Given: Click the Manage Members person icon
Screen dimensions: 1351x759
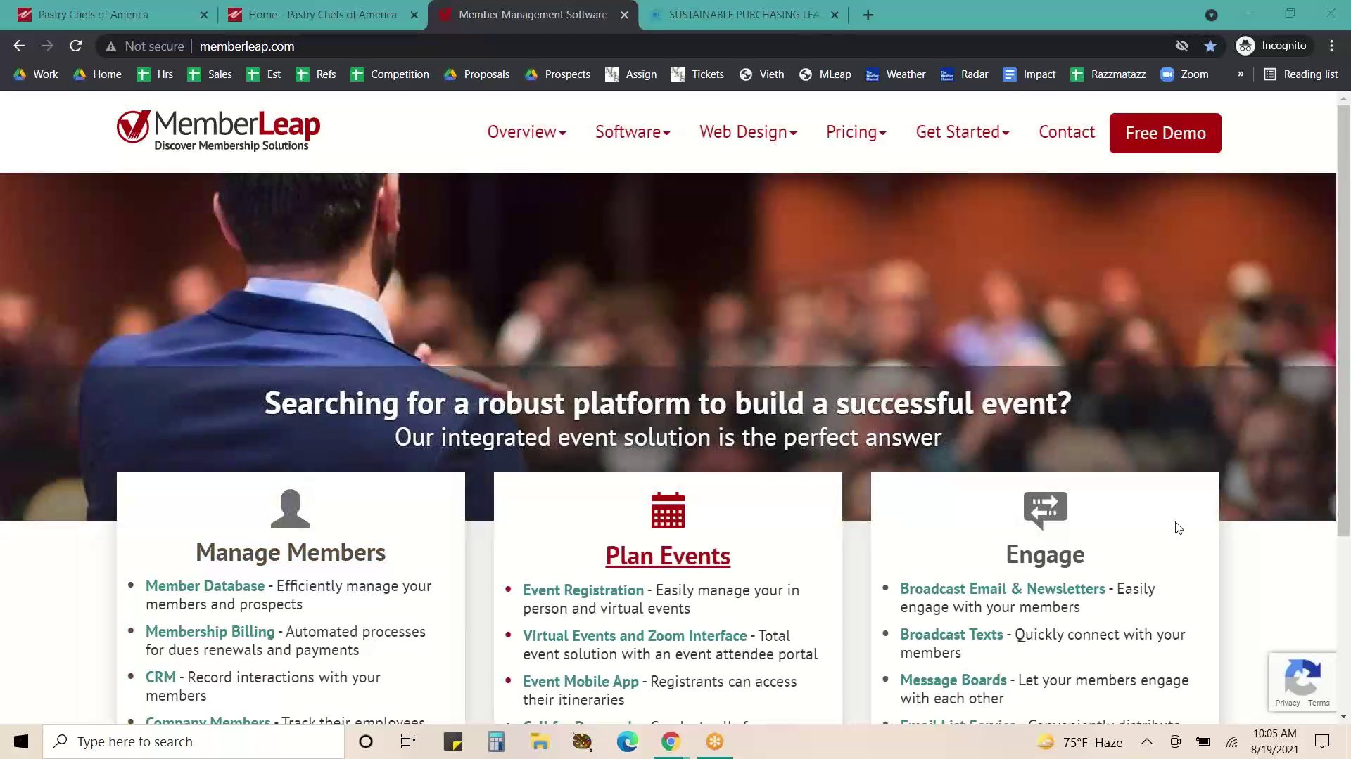Looking at the screenshot, I should 291,509.
